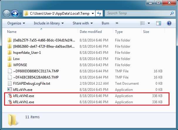Click the Back navigation arrow button
Viewport: 178px width, 130px height.
pyautogui.click(x=6, y=14)
